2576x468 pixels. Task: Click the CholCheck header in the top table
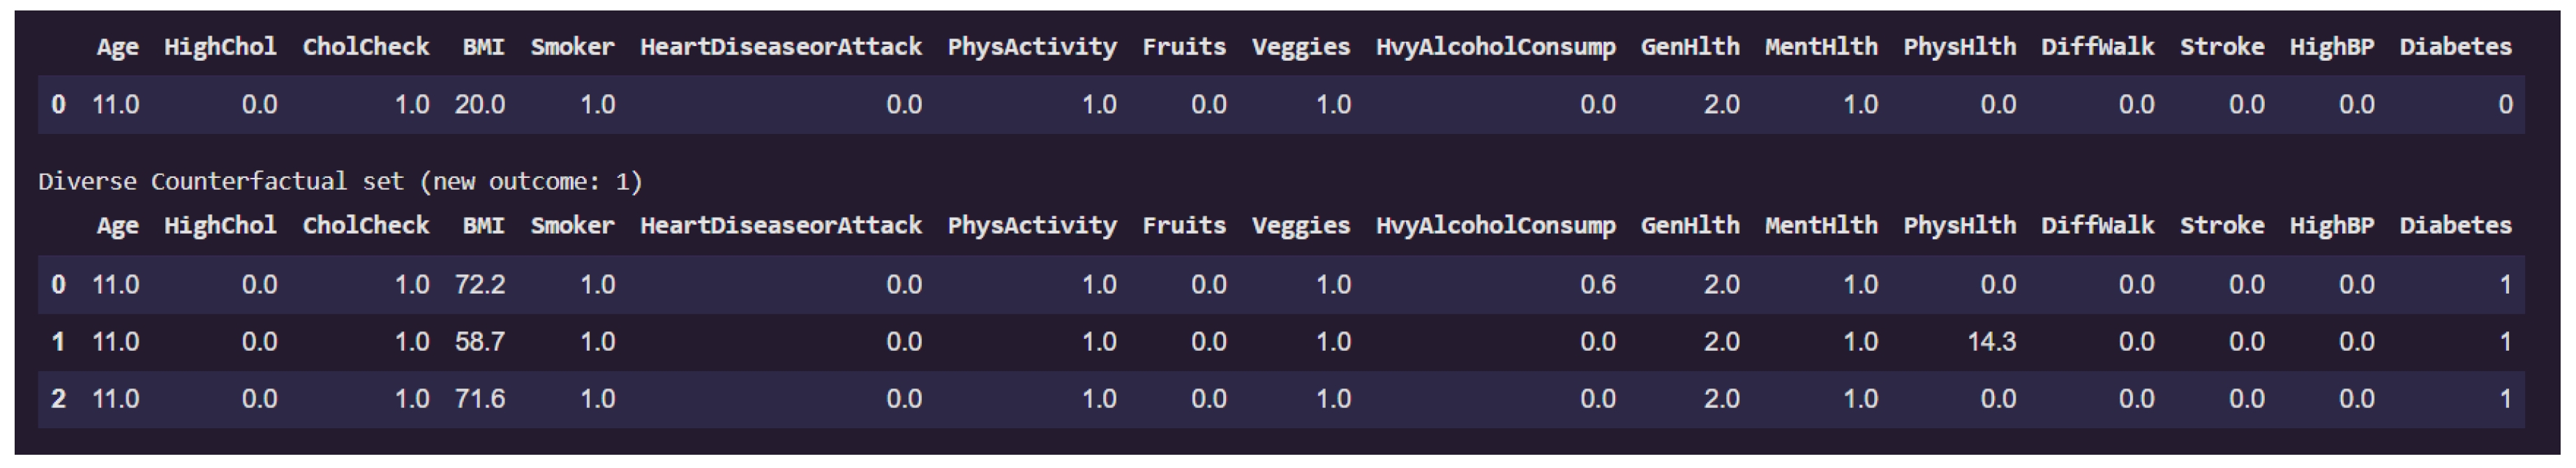click(366, 47)
